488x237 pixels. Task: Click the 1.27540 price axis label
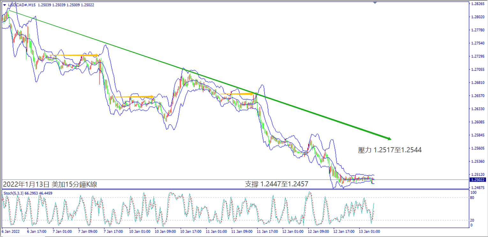(477, 43)
